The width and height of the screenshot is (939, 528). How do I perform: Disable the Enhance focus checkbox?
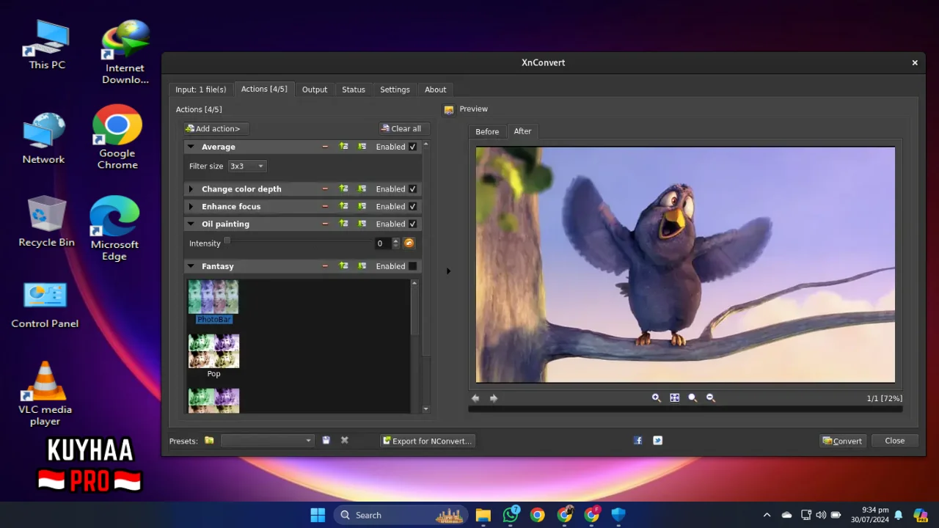[x=412, y=206]
